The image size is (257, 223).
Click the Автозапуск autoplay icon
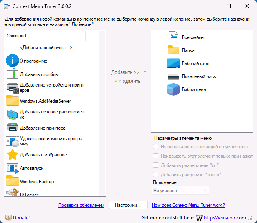click(x=13, y=169)
